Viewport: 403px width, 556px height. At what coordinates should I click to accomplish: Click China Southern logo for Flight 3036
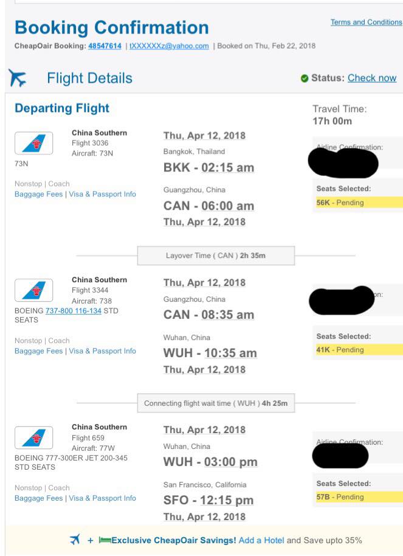click(33, 143)
